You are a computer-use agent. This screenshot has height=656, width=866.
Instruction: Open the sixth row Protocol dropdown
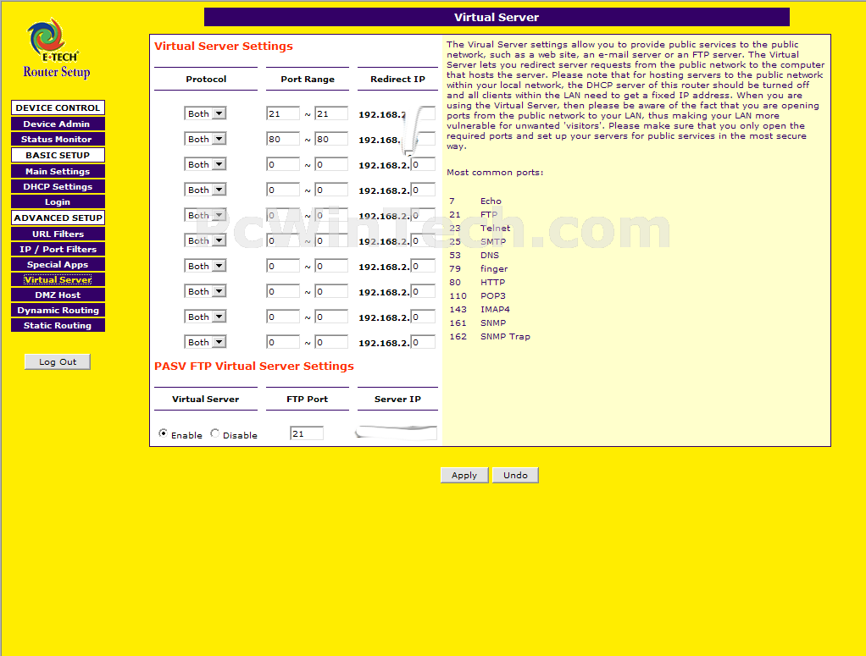(205, 240)
